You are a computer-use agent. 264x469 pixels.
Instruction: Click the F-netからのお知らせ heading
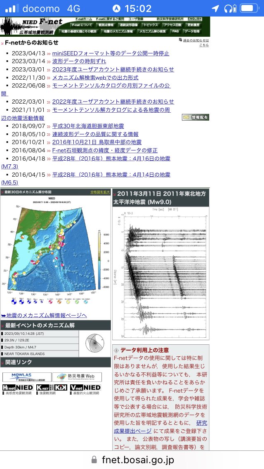(x=31, y=43)
